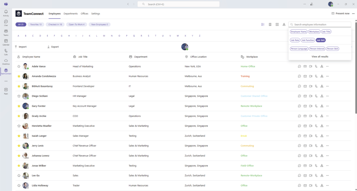This screenshot has width=357, height=191.
Task: Call Johanna Lorenz by phone icon
Action: pos(316,156)
